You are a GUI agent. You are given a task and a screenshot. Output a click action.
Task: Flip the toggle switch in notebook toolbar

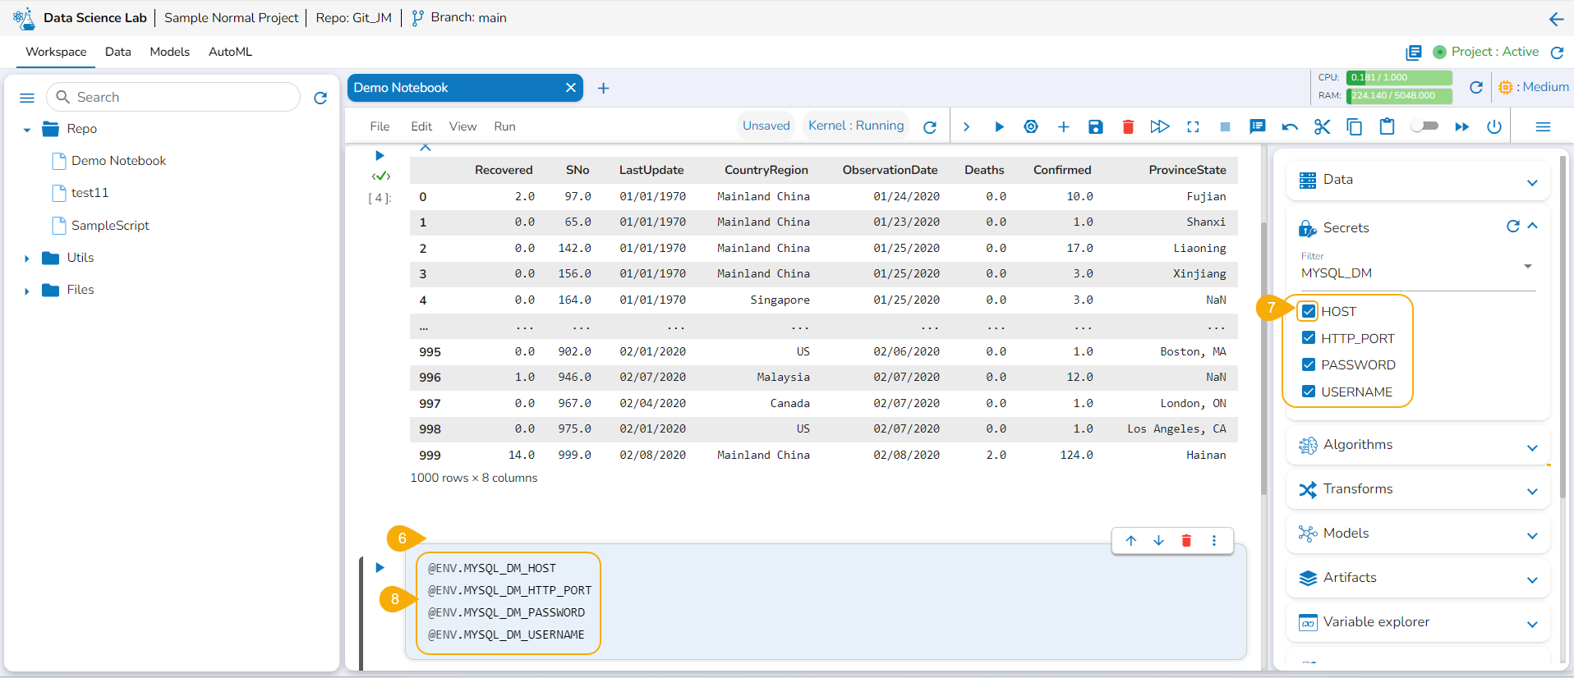pyautogui.click(x=1424, y=126)
